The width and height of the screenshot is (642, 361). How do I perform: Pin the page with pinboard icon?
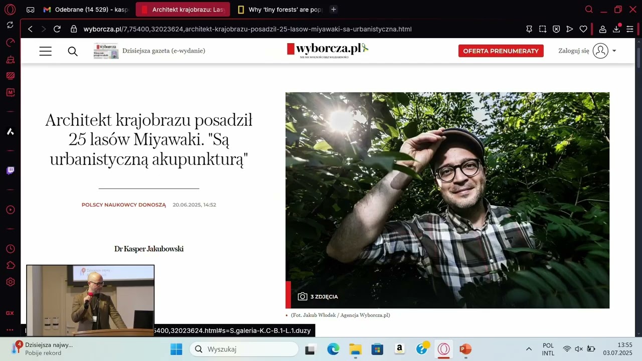click(x=529, y=29)
